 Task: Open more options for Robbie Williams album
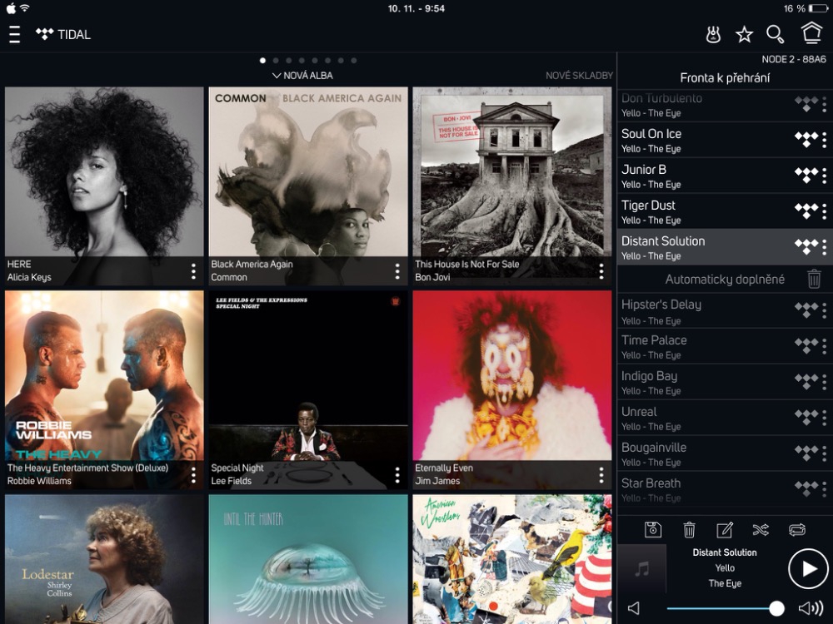[193, 475]
